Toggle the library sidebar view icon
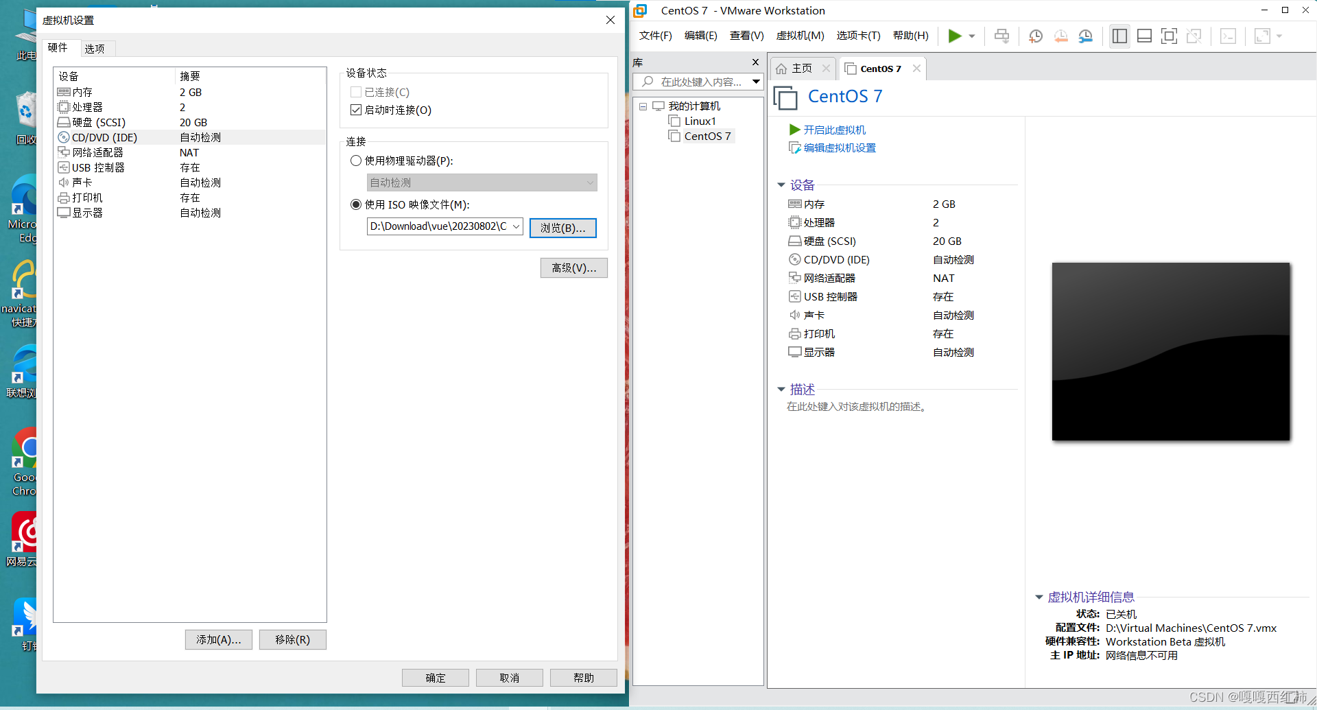Viewport: 1317px width, 710px height. 1119,36
